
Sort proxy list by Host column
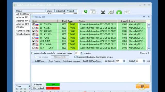pyautogui.click(x=44, y=21)
